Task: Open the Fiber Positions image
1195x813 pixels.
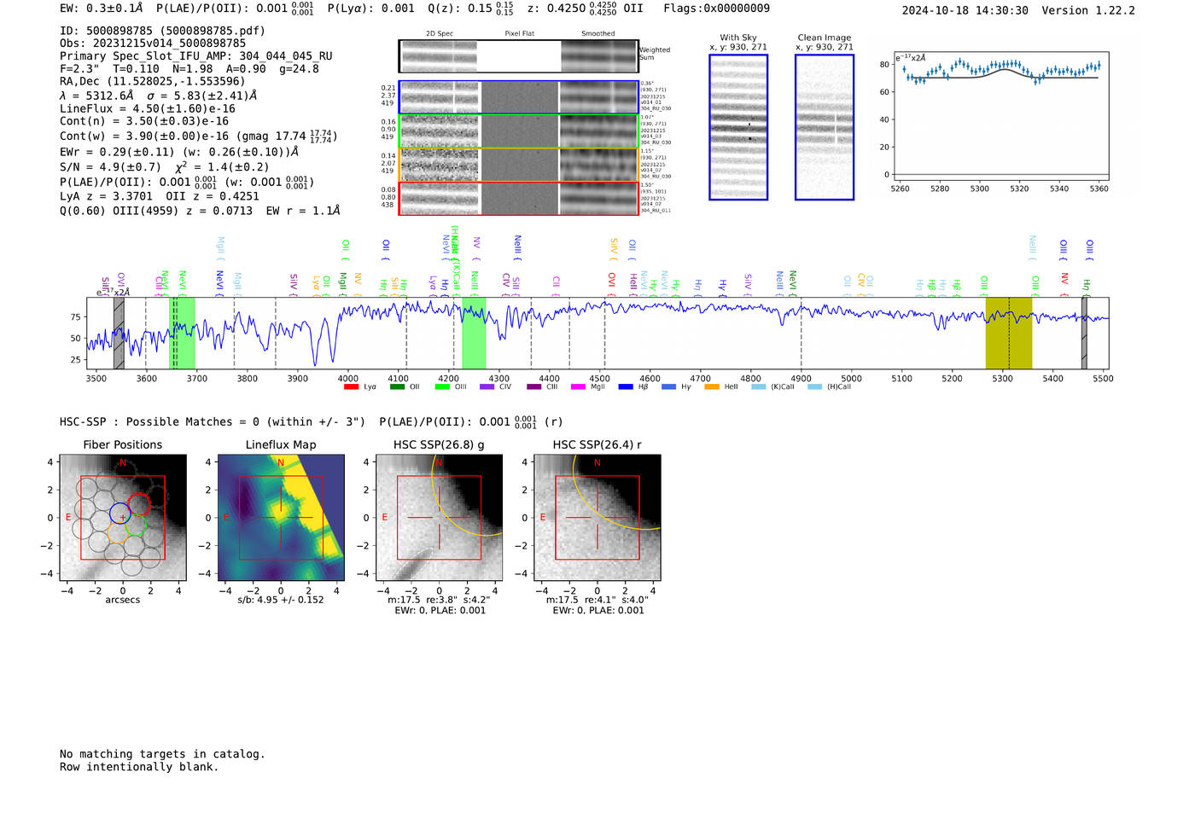Action: point(123,518)
